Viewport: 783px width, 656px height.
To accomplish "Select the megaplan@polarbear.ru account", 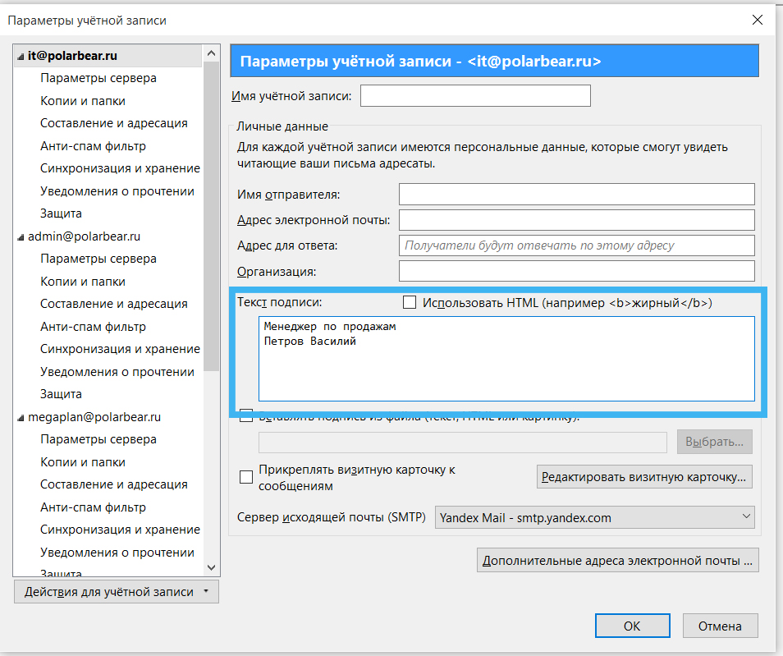I will pyautogui.click(x=94, y=417).
